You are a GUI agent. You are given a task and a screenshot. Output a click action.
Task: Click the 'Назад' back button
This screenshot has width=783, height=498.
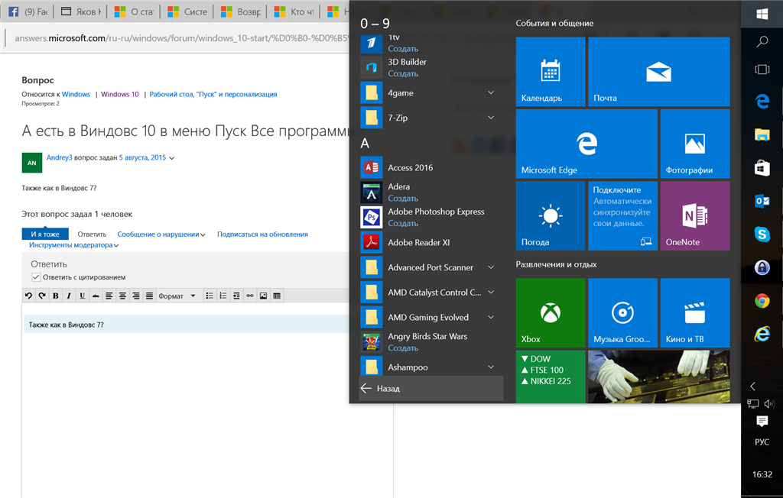pos(431,388)
